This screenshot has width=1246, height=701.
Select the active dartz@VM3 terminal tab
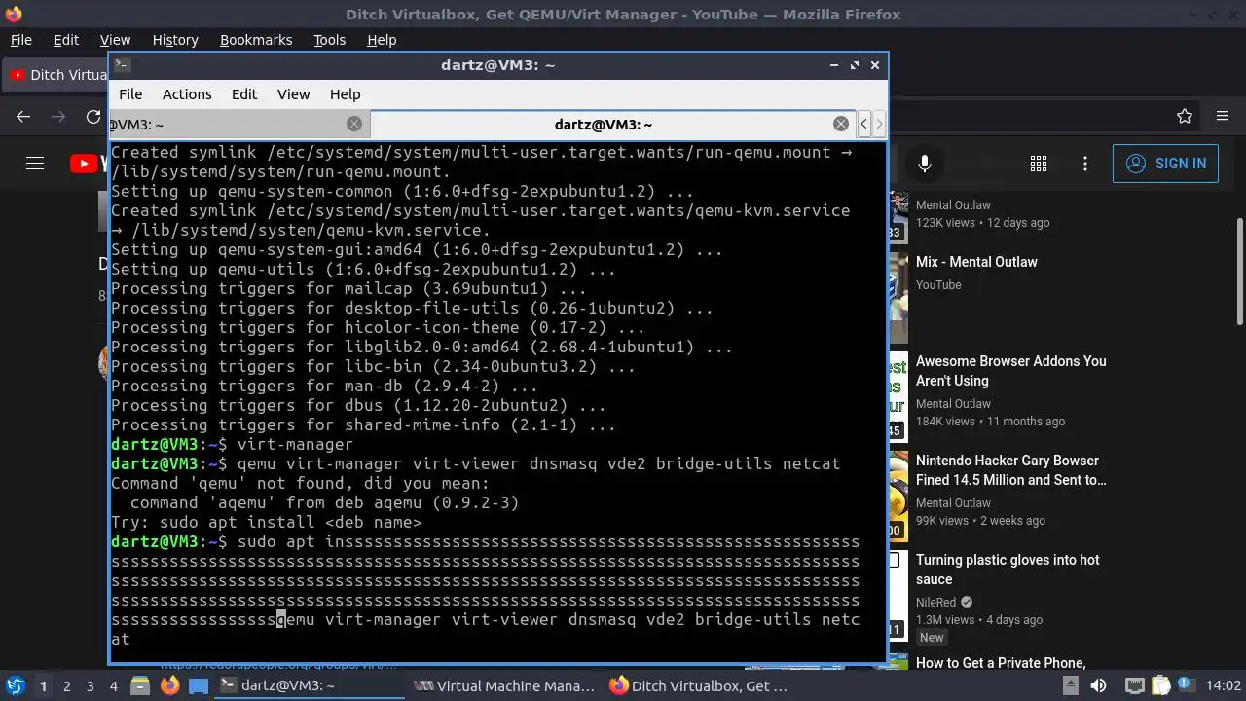tap(613, 124)
